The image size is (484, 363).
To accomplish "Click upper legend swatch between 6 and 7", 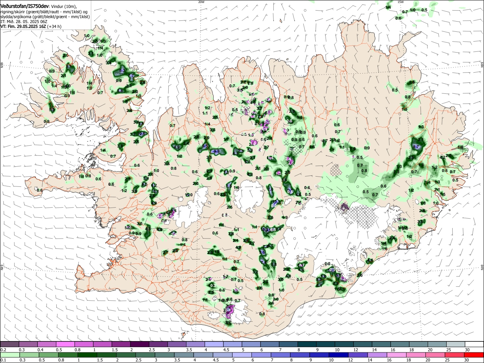I will coord(270,344).
